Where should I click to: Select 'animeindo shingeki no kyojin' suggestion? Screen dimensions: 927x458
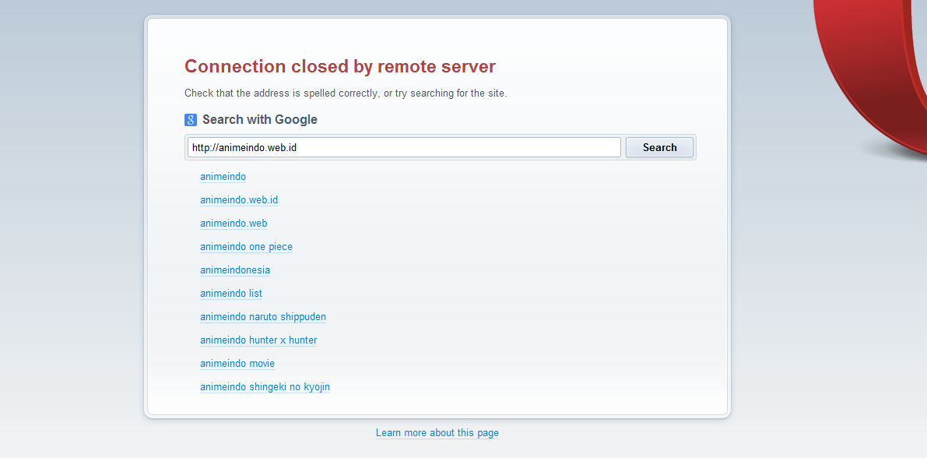click(265, 387)
